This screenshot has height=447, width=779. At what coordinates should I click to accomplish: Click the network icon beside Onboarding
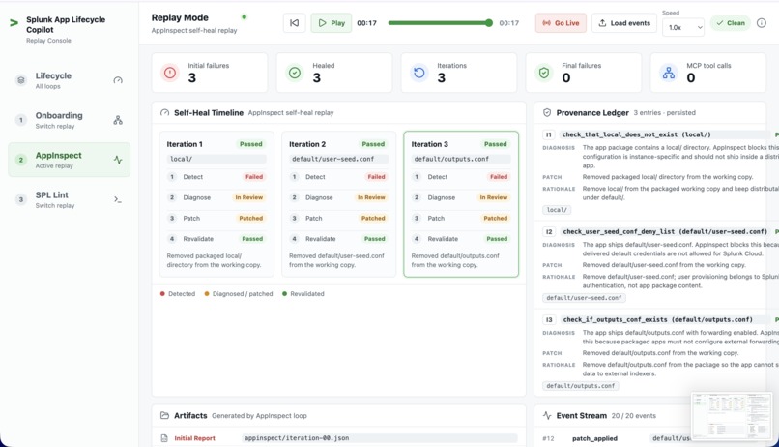[x=118, y=120]
